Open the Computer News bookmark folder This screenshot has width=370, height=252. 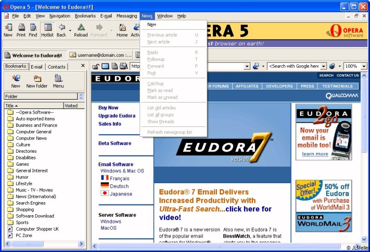(31, 138)
